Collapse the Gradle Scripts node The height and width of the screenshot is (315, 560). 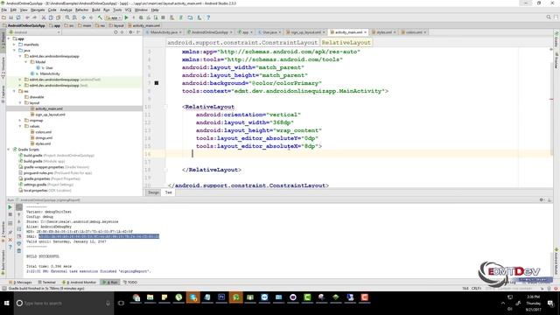(x=9, y=150)
